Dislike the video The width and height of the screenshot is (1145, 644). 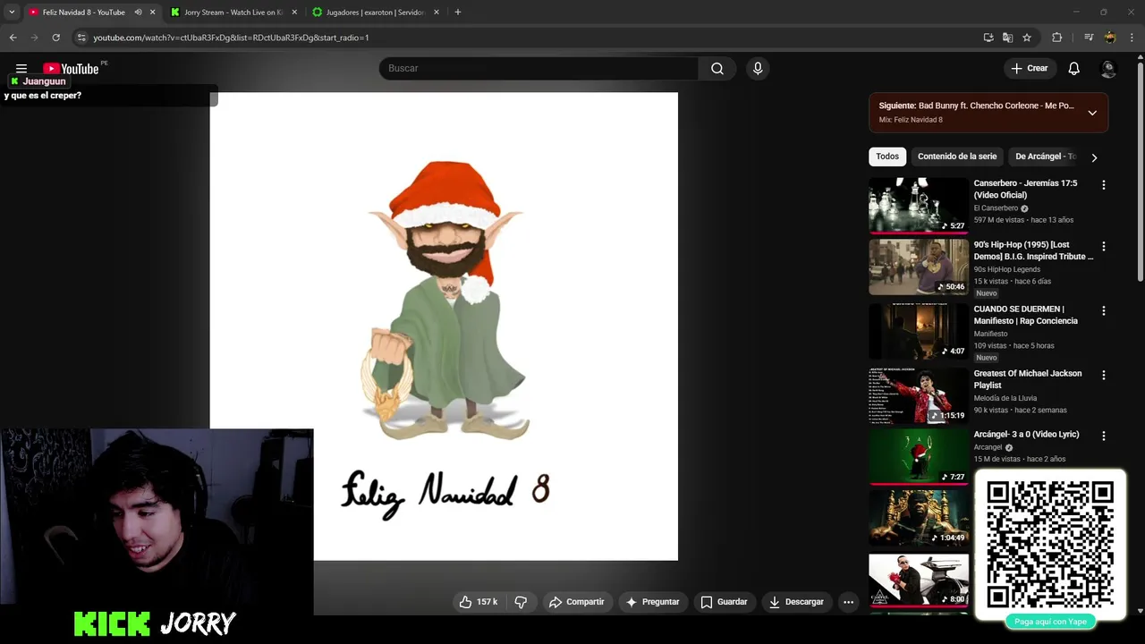point(521,602)
